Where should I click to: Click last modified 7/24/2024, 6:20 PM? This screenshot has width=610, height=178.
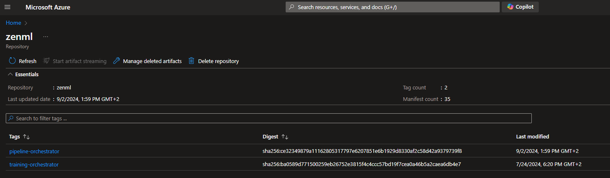[x=549, y=164]
